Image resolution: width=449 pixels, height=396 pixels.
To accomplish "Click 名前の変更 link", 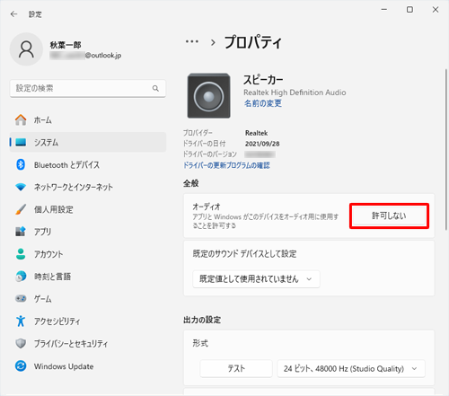I will [263, 103].
